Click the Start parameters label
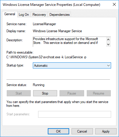The image size is (119, 137). pyautogui.click(x=18, y=114)
